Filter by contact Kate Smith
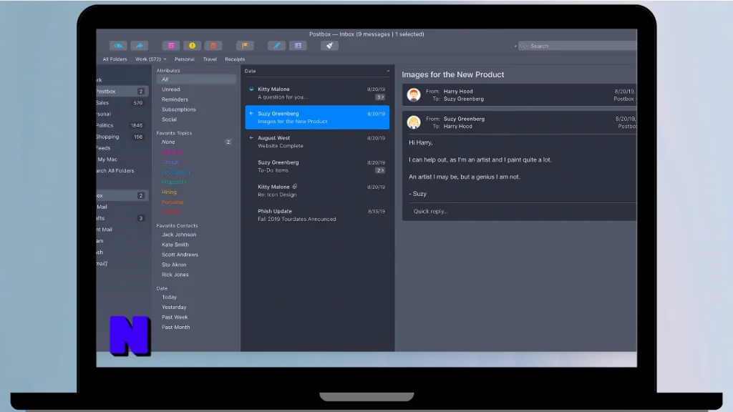This screenshot has width=733, height=412. 175,245
